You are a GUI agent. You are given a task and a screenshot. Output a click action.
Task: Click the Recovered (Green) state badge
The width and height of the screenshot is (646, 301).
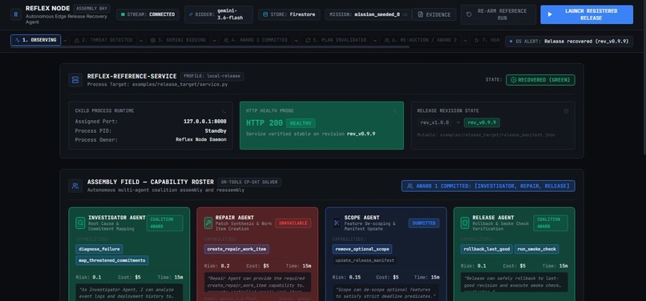click(540, 80)
